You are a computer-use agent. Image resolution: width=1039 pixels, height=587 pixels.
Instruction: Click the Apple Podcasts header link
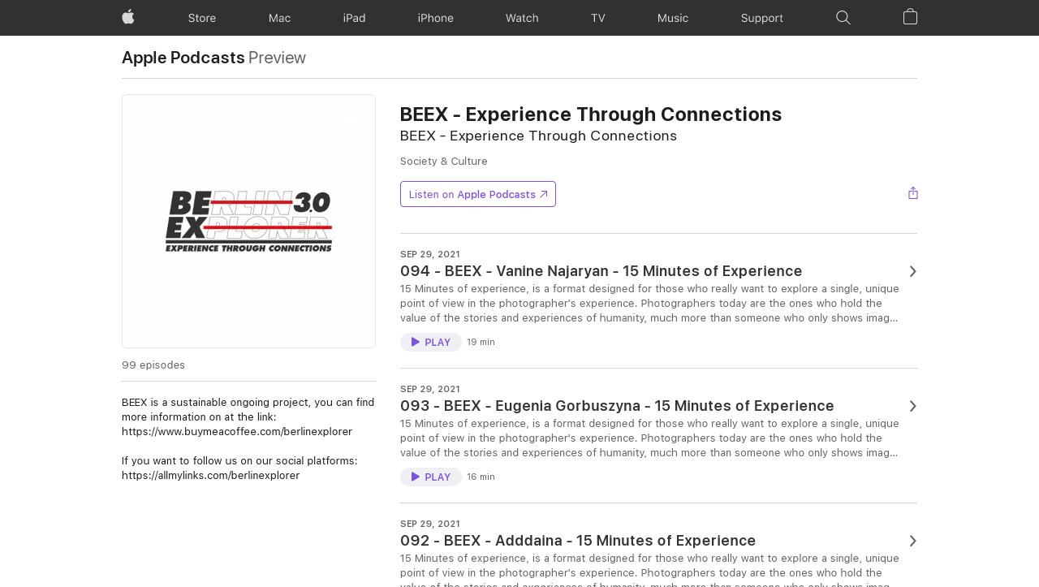pyautogui.click(x=183, y=58)
